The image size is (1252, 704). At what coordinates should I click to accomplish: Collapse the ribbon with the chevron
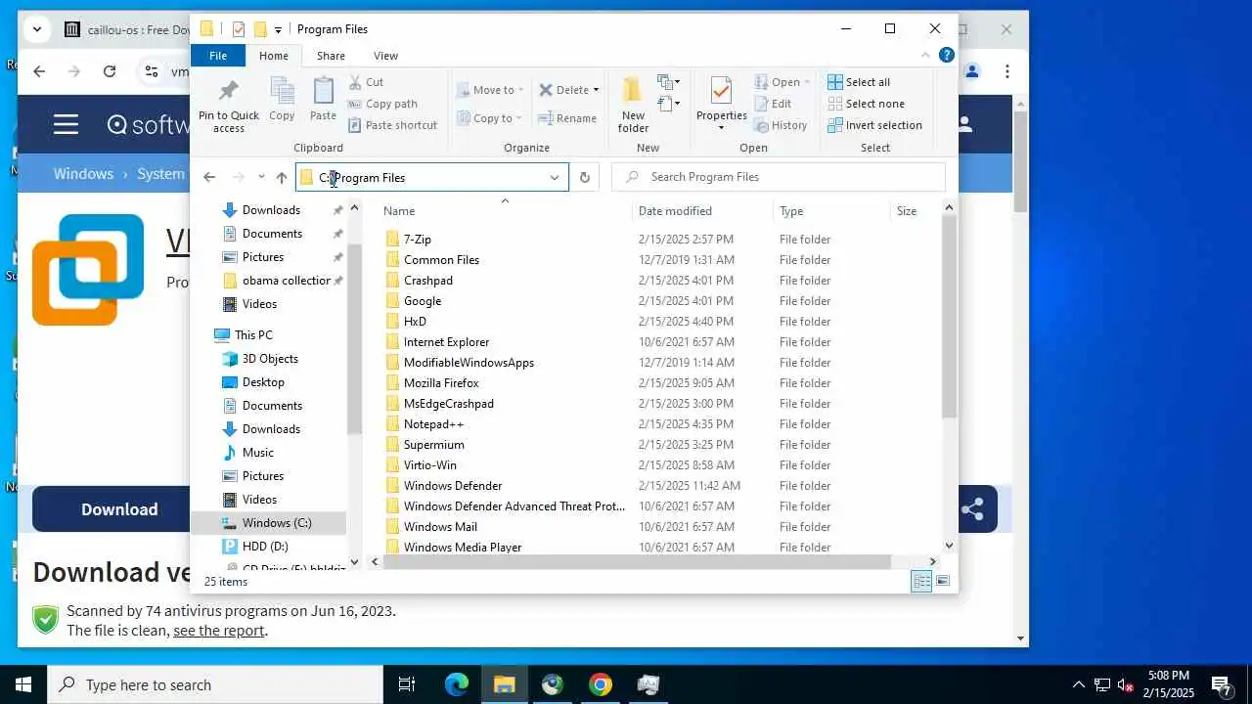[x=925, y=56]
